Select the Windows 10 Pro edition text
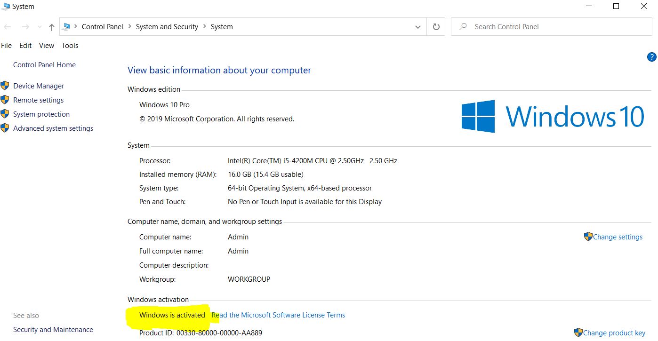The height and width of the screenshot is (341, 658). coord(164,105)
